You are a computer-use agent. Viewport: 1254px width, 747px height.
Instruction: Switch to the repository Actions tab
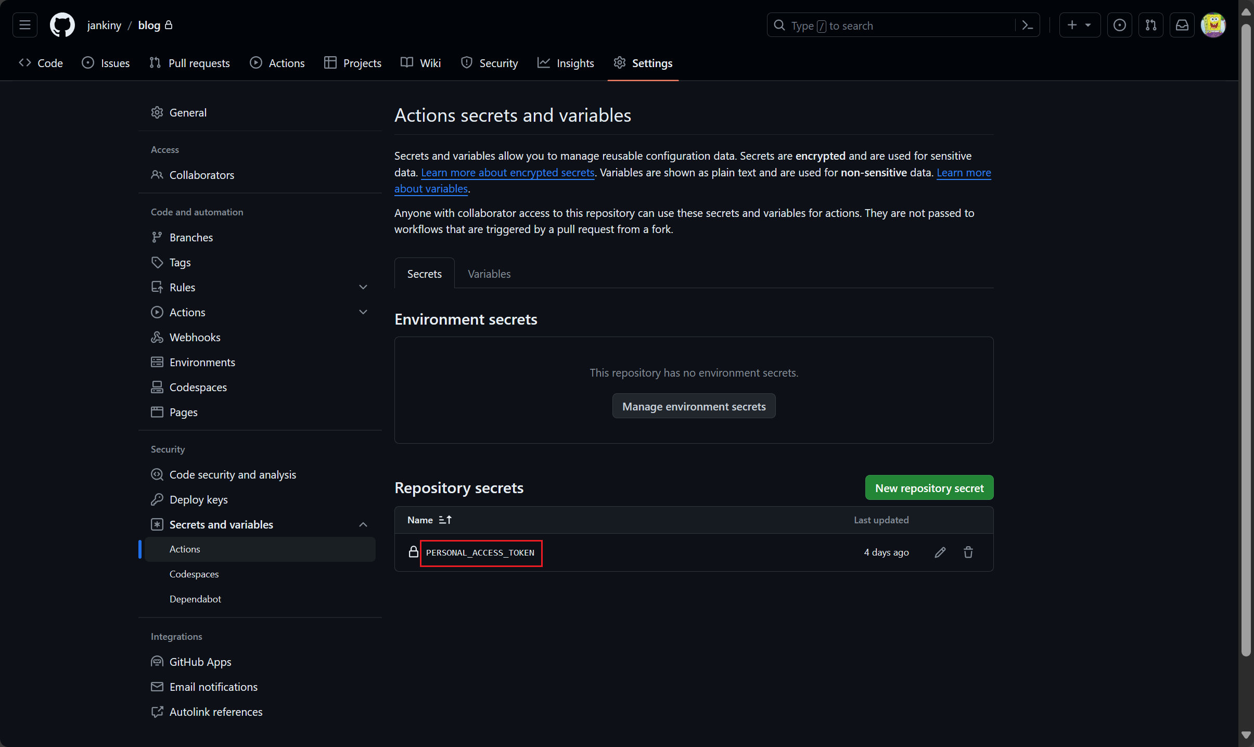[x=277, y=63]
